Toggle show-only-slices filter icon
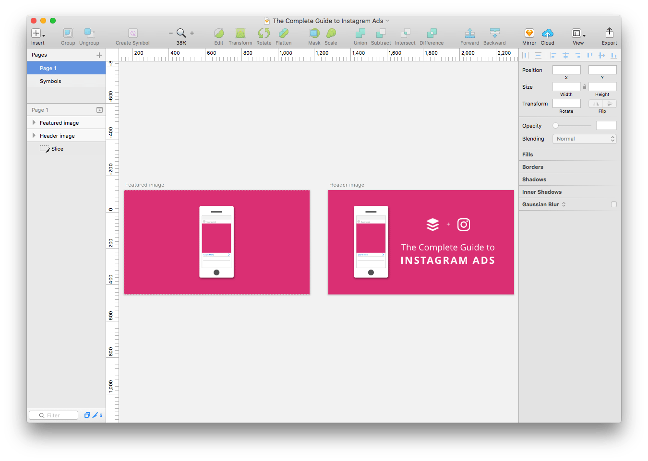 click(95, 415)
